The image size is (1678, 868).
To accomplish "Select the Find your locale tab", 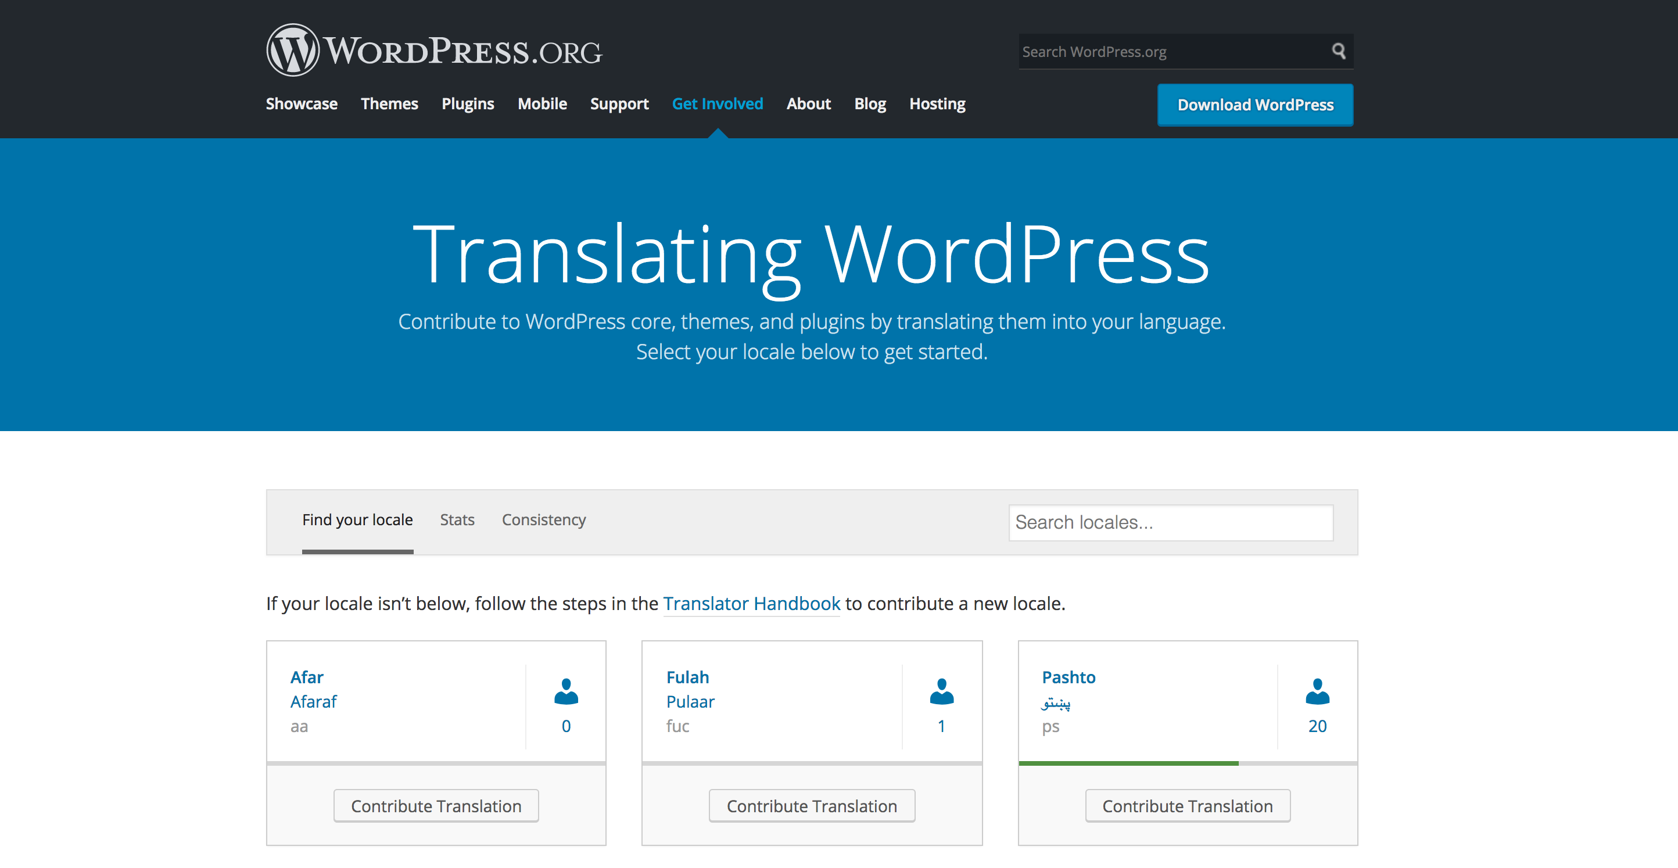I will point(357,519).
